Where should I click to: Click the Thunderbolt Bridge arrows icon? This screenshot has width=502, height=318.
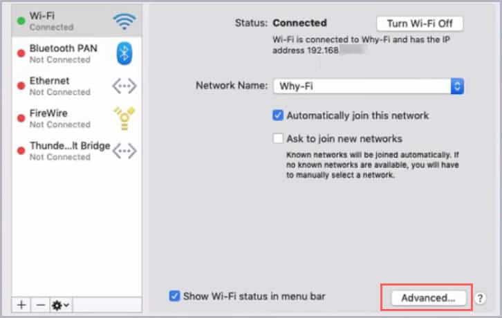click(124, 151)
